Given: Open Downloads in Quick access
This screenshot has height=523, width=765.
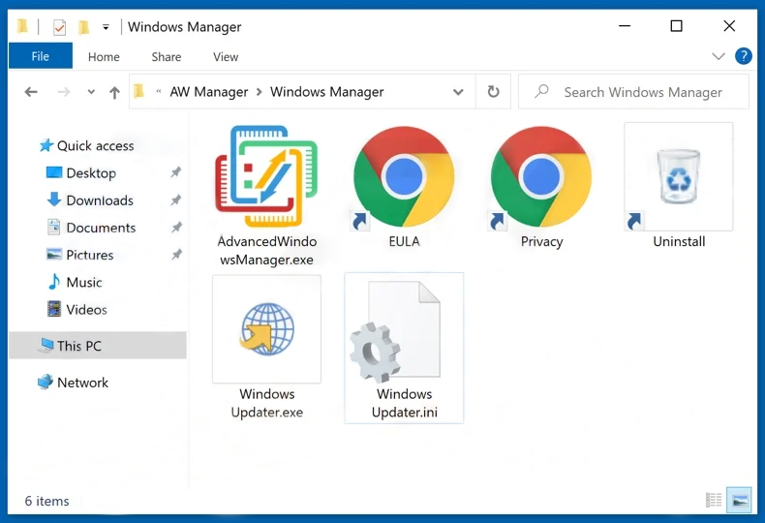Looking at the screenshot, I should pos(100,200).
